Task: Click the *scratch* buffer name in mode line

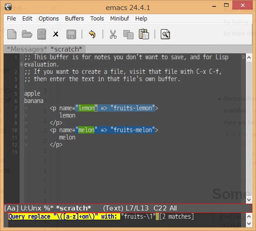Action: 73,208
